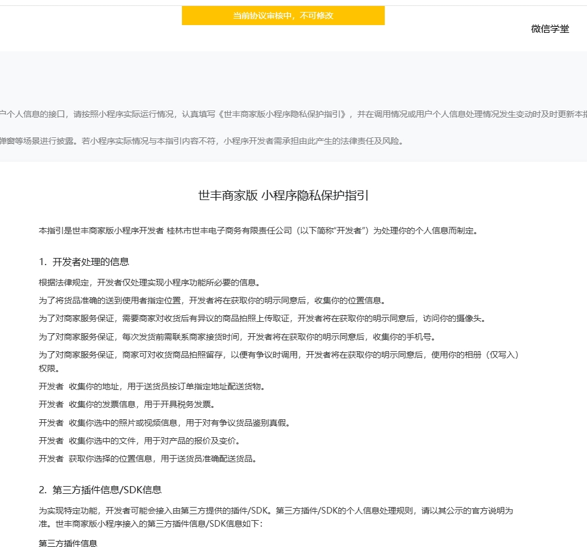Click the notice line ending 法律责任及风险

pyautogui.click(x=202, y=141)
